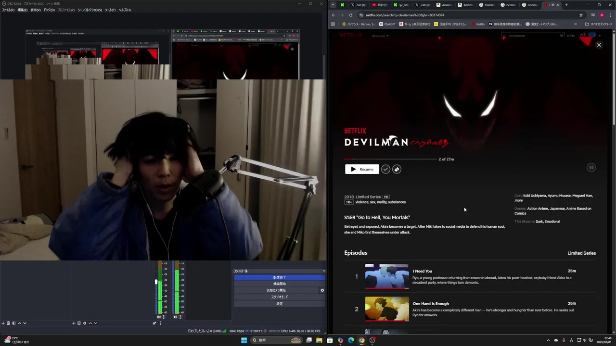Open the Chrome media control icon
Viewport: 616px width, 346px height.
[593, 15]
